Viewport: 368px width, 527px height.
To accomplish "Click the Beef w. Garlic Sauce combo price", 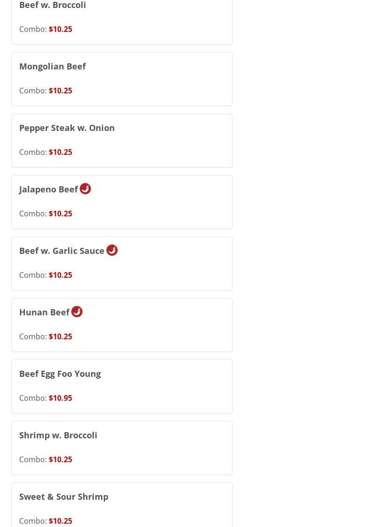I will [60, 275].
